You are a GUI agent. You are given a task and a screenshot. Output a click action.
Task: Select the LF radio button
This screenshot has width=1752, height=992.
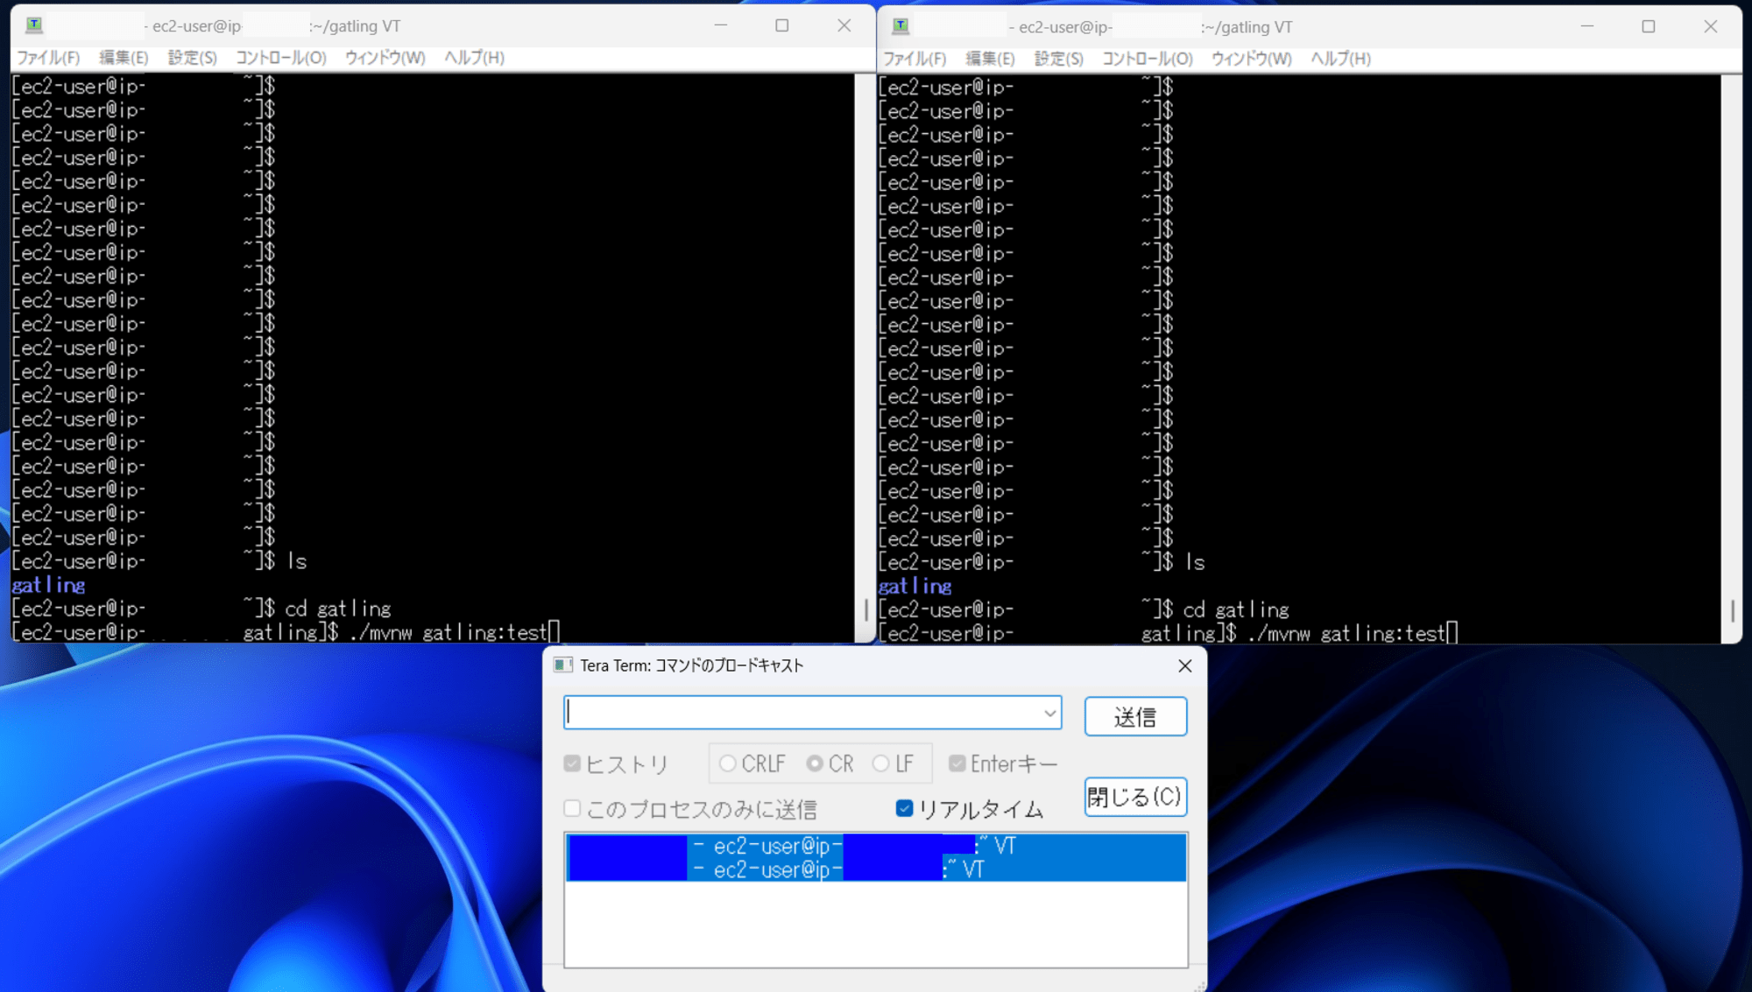point(880,763)
